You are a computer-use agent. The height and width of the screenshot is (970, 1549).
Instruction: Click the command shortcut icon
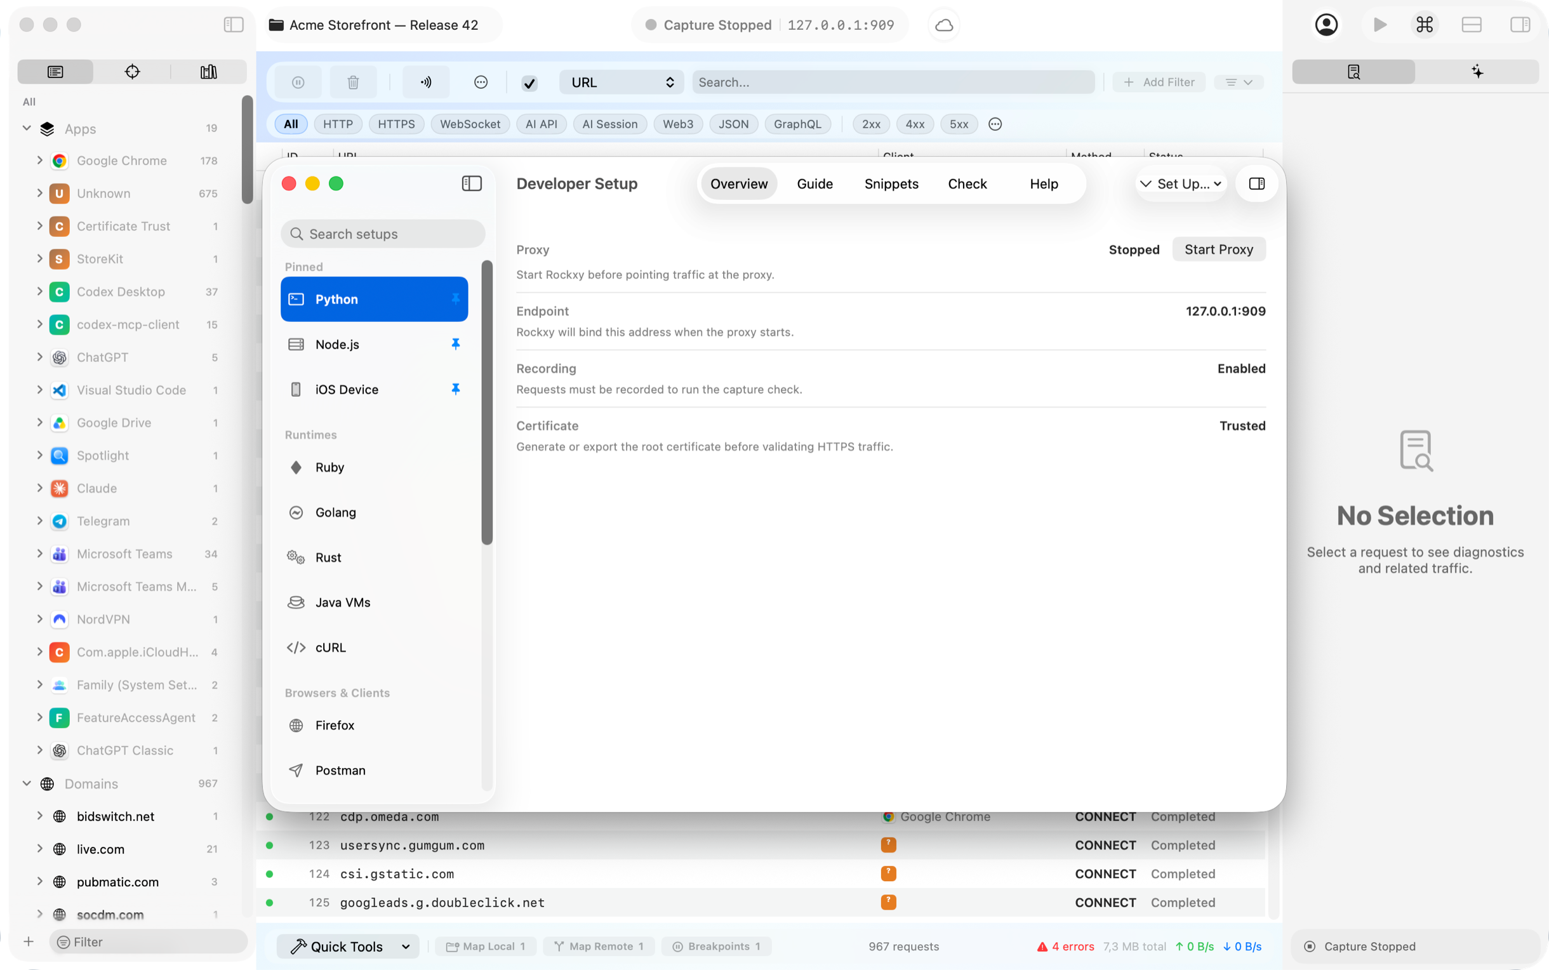(x=1425, y=25)
